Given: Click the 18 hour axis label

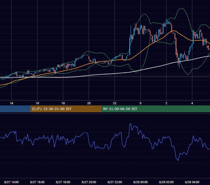Looking at the screenshot, I should pyautogui.click(x=63, y=103).
